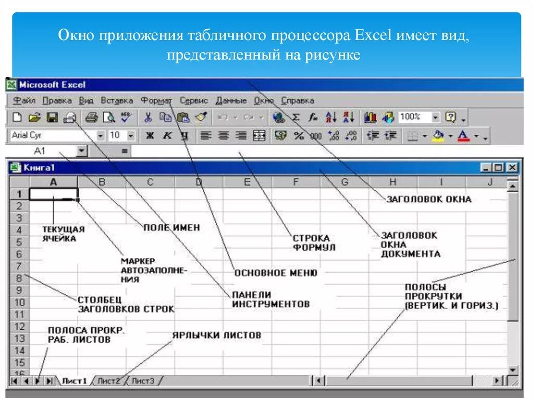Open Font Color dropdown arrow

(476, 136)
